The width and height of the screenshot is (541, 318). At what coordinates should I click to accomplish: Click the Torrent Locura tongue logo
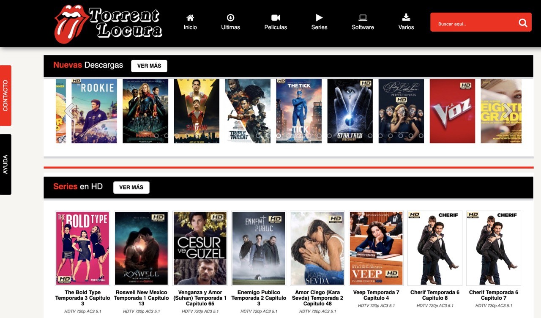[x=72, y=23]
